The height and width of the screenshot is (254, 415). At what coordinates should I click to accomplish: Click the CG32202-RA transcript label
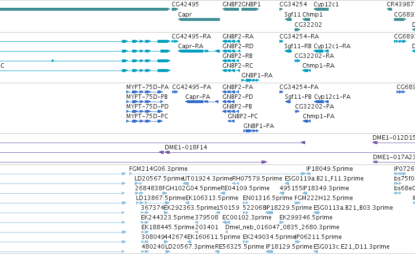[315, 56]
